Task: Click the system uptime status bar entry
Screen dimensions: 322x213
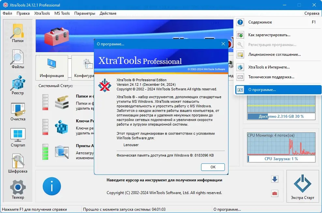Action: click(x=124, y=209)
